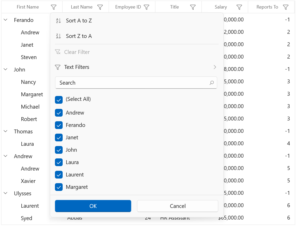Select the Syed row in the grid
The height and width of the screenshot is (226, 296).
[26, 218]
